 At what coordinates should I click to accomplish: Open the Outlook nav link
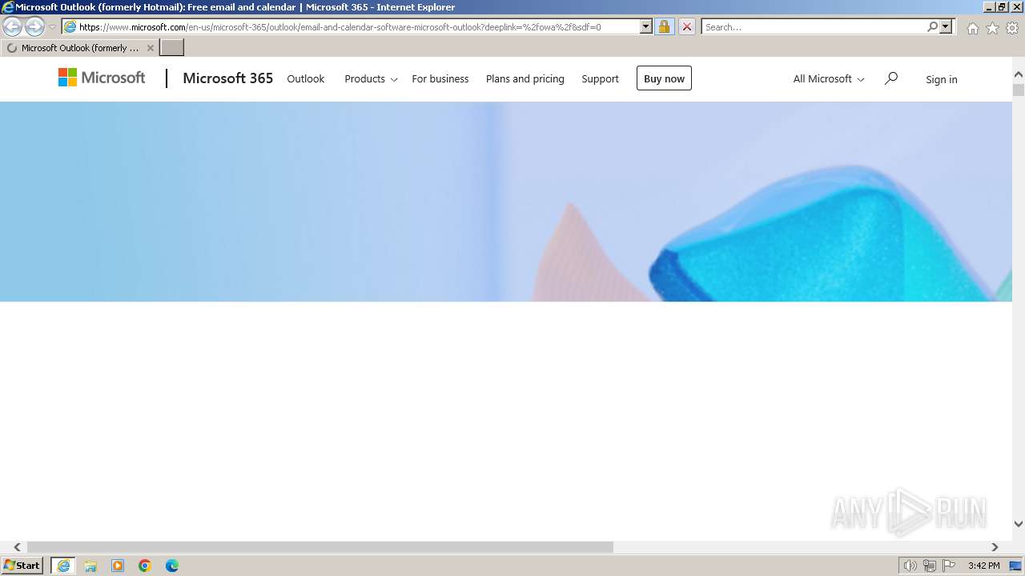point(306,78)
